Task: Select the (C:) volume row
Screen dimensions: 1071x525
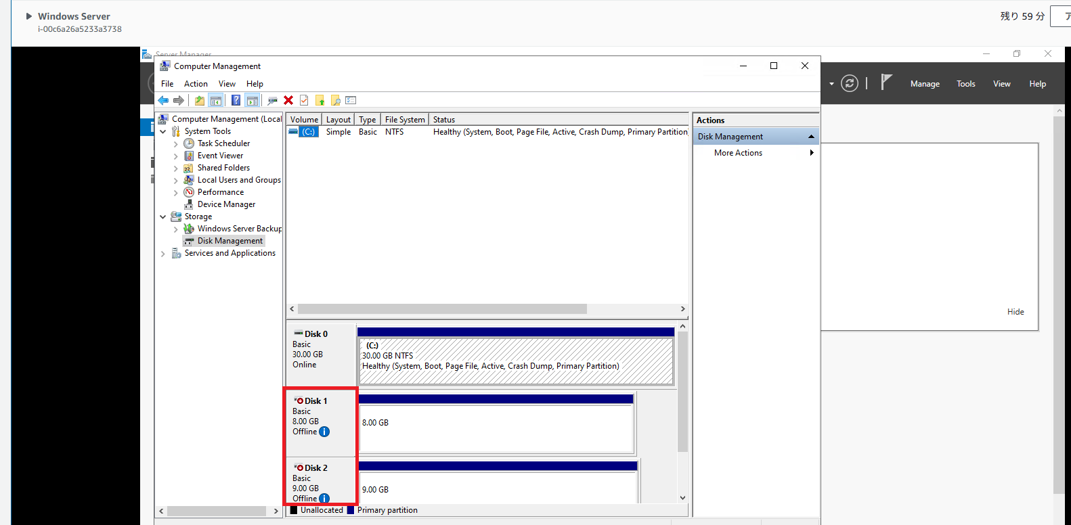Action: point(487,132)
